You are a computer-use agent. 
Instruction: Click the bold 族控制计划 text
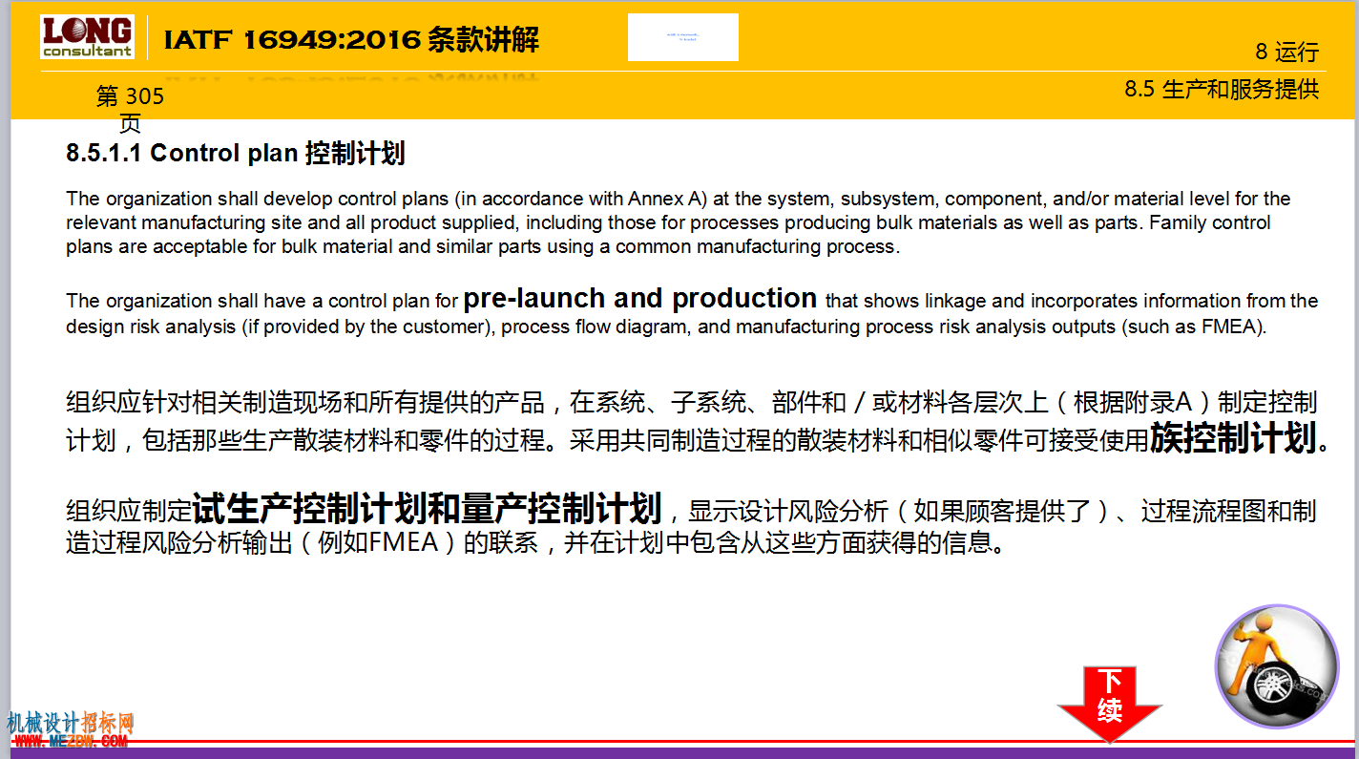(x=1233, y=438)
